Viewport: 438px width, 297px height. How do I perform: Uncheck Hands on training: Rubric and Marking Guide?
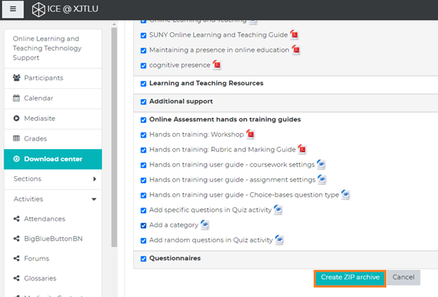pos(143,150)
